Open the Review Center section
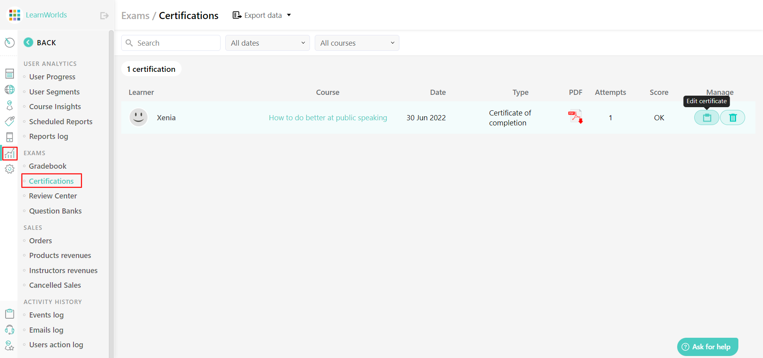The width and height of the screenshot is (763, 358). point(53,196)
